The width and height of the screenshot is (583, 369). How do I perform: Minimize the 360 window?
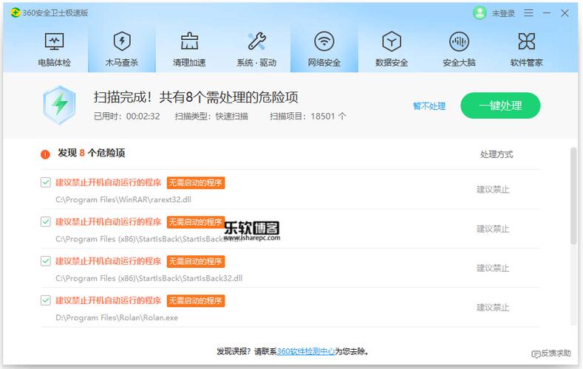point(547,13)
